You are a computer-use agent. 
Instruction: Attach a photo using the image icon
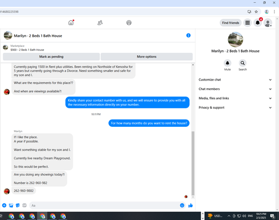11,205
